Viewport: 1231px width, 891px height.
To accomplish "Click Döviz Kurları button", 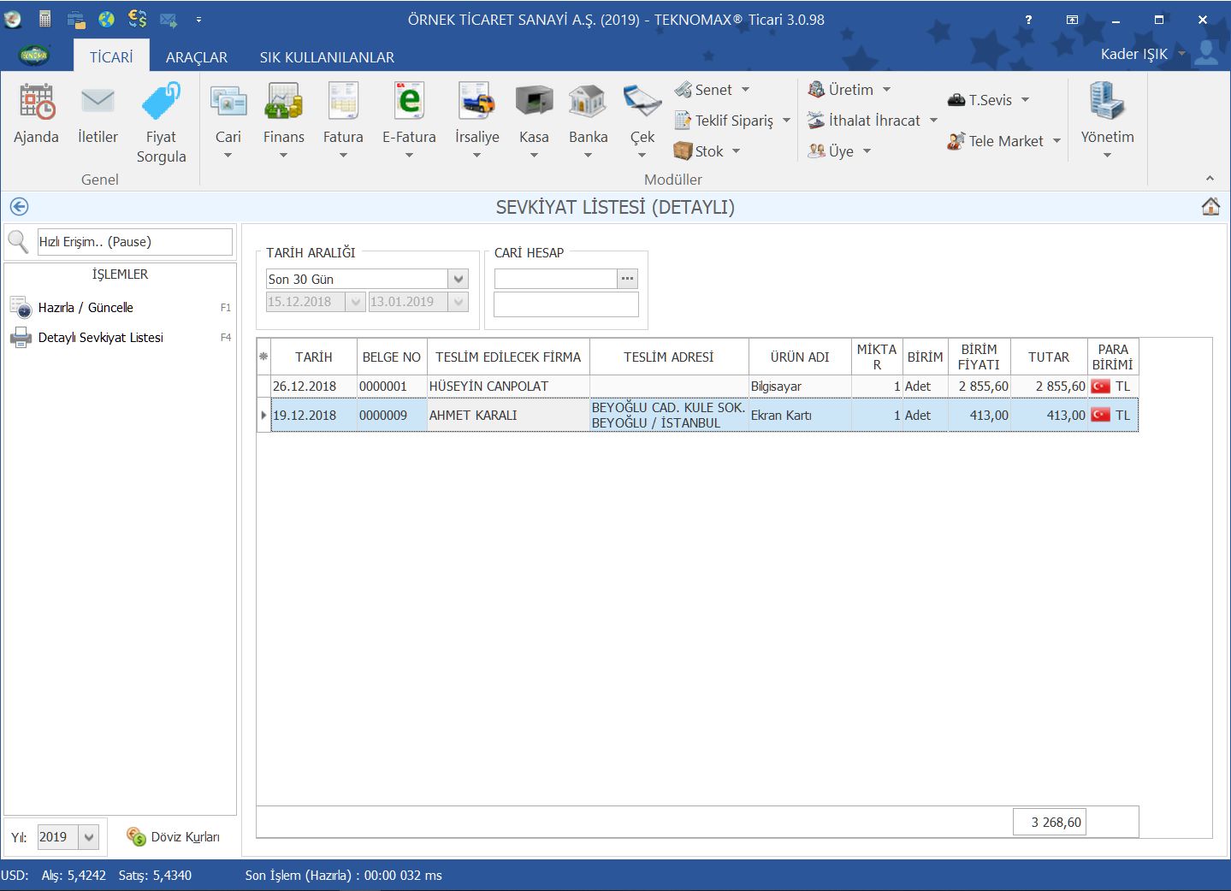I will 174,837.
